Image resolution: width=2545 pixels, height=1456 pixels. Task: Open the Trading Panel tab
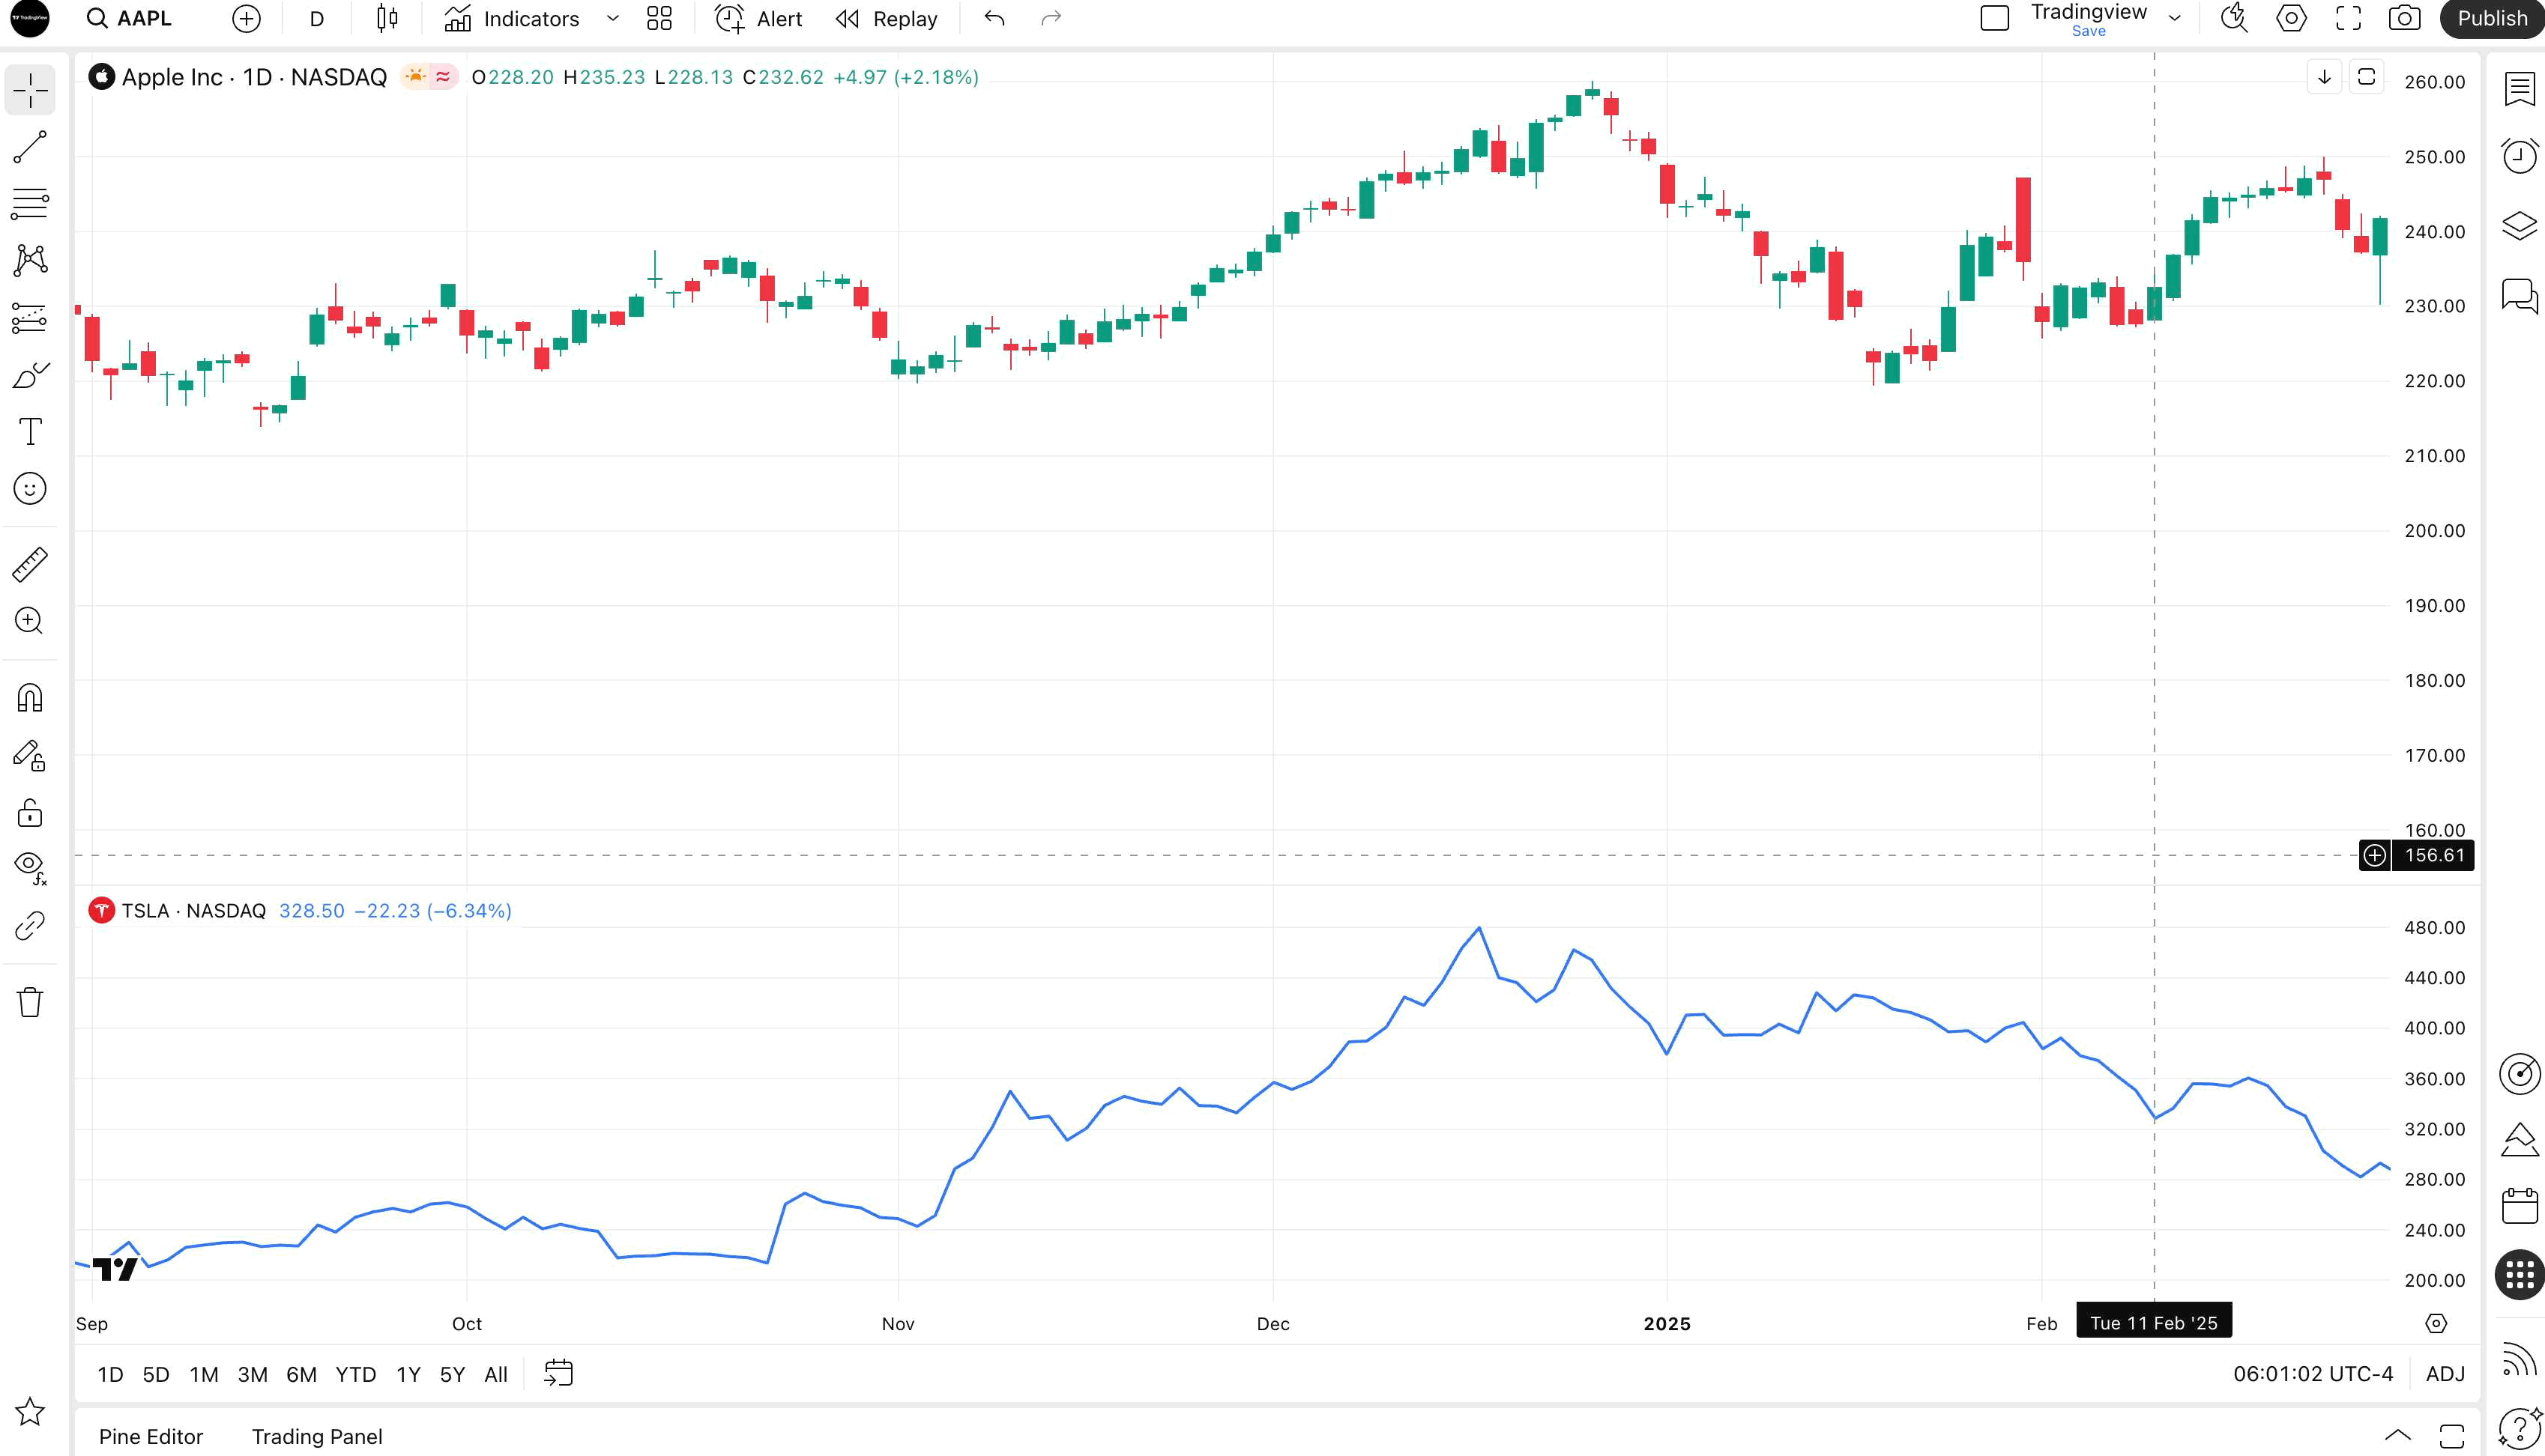point(316,1436)
